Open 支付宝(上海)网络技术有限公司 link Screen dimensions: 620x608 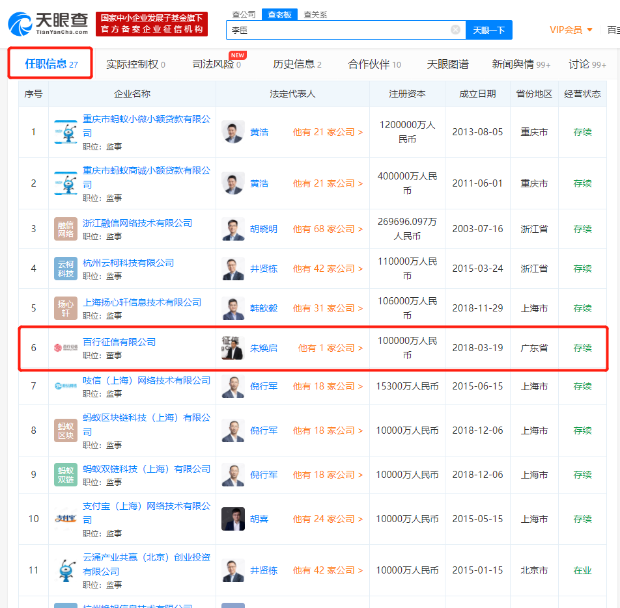(x=147, y=512)
